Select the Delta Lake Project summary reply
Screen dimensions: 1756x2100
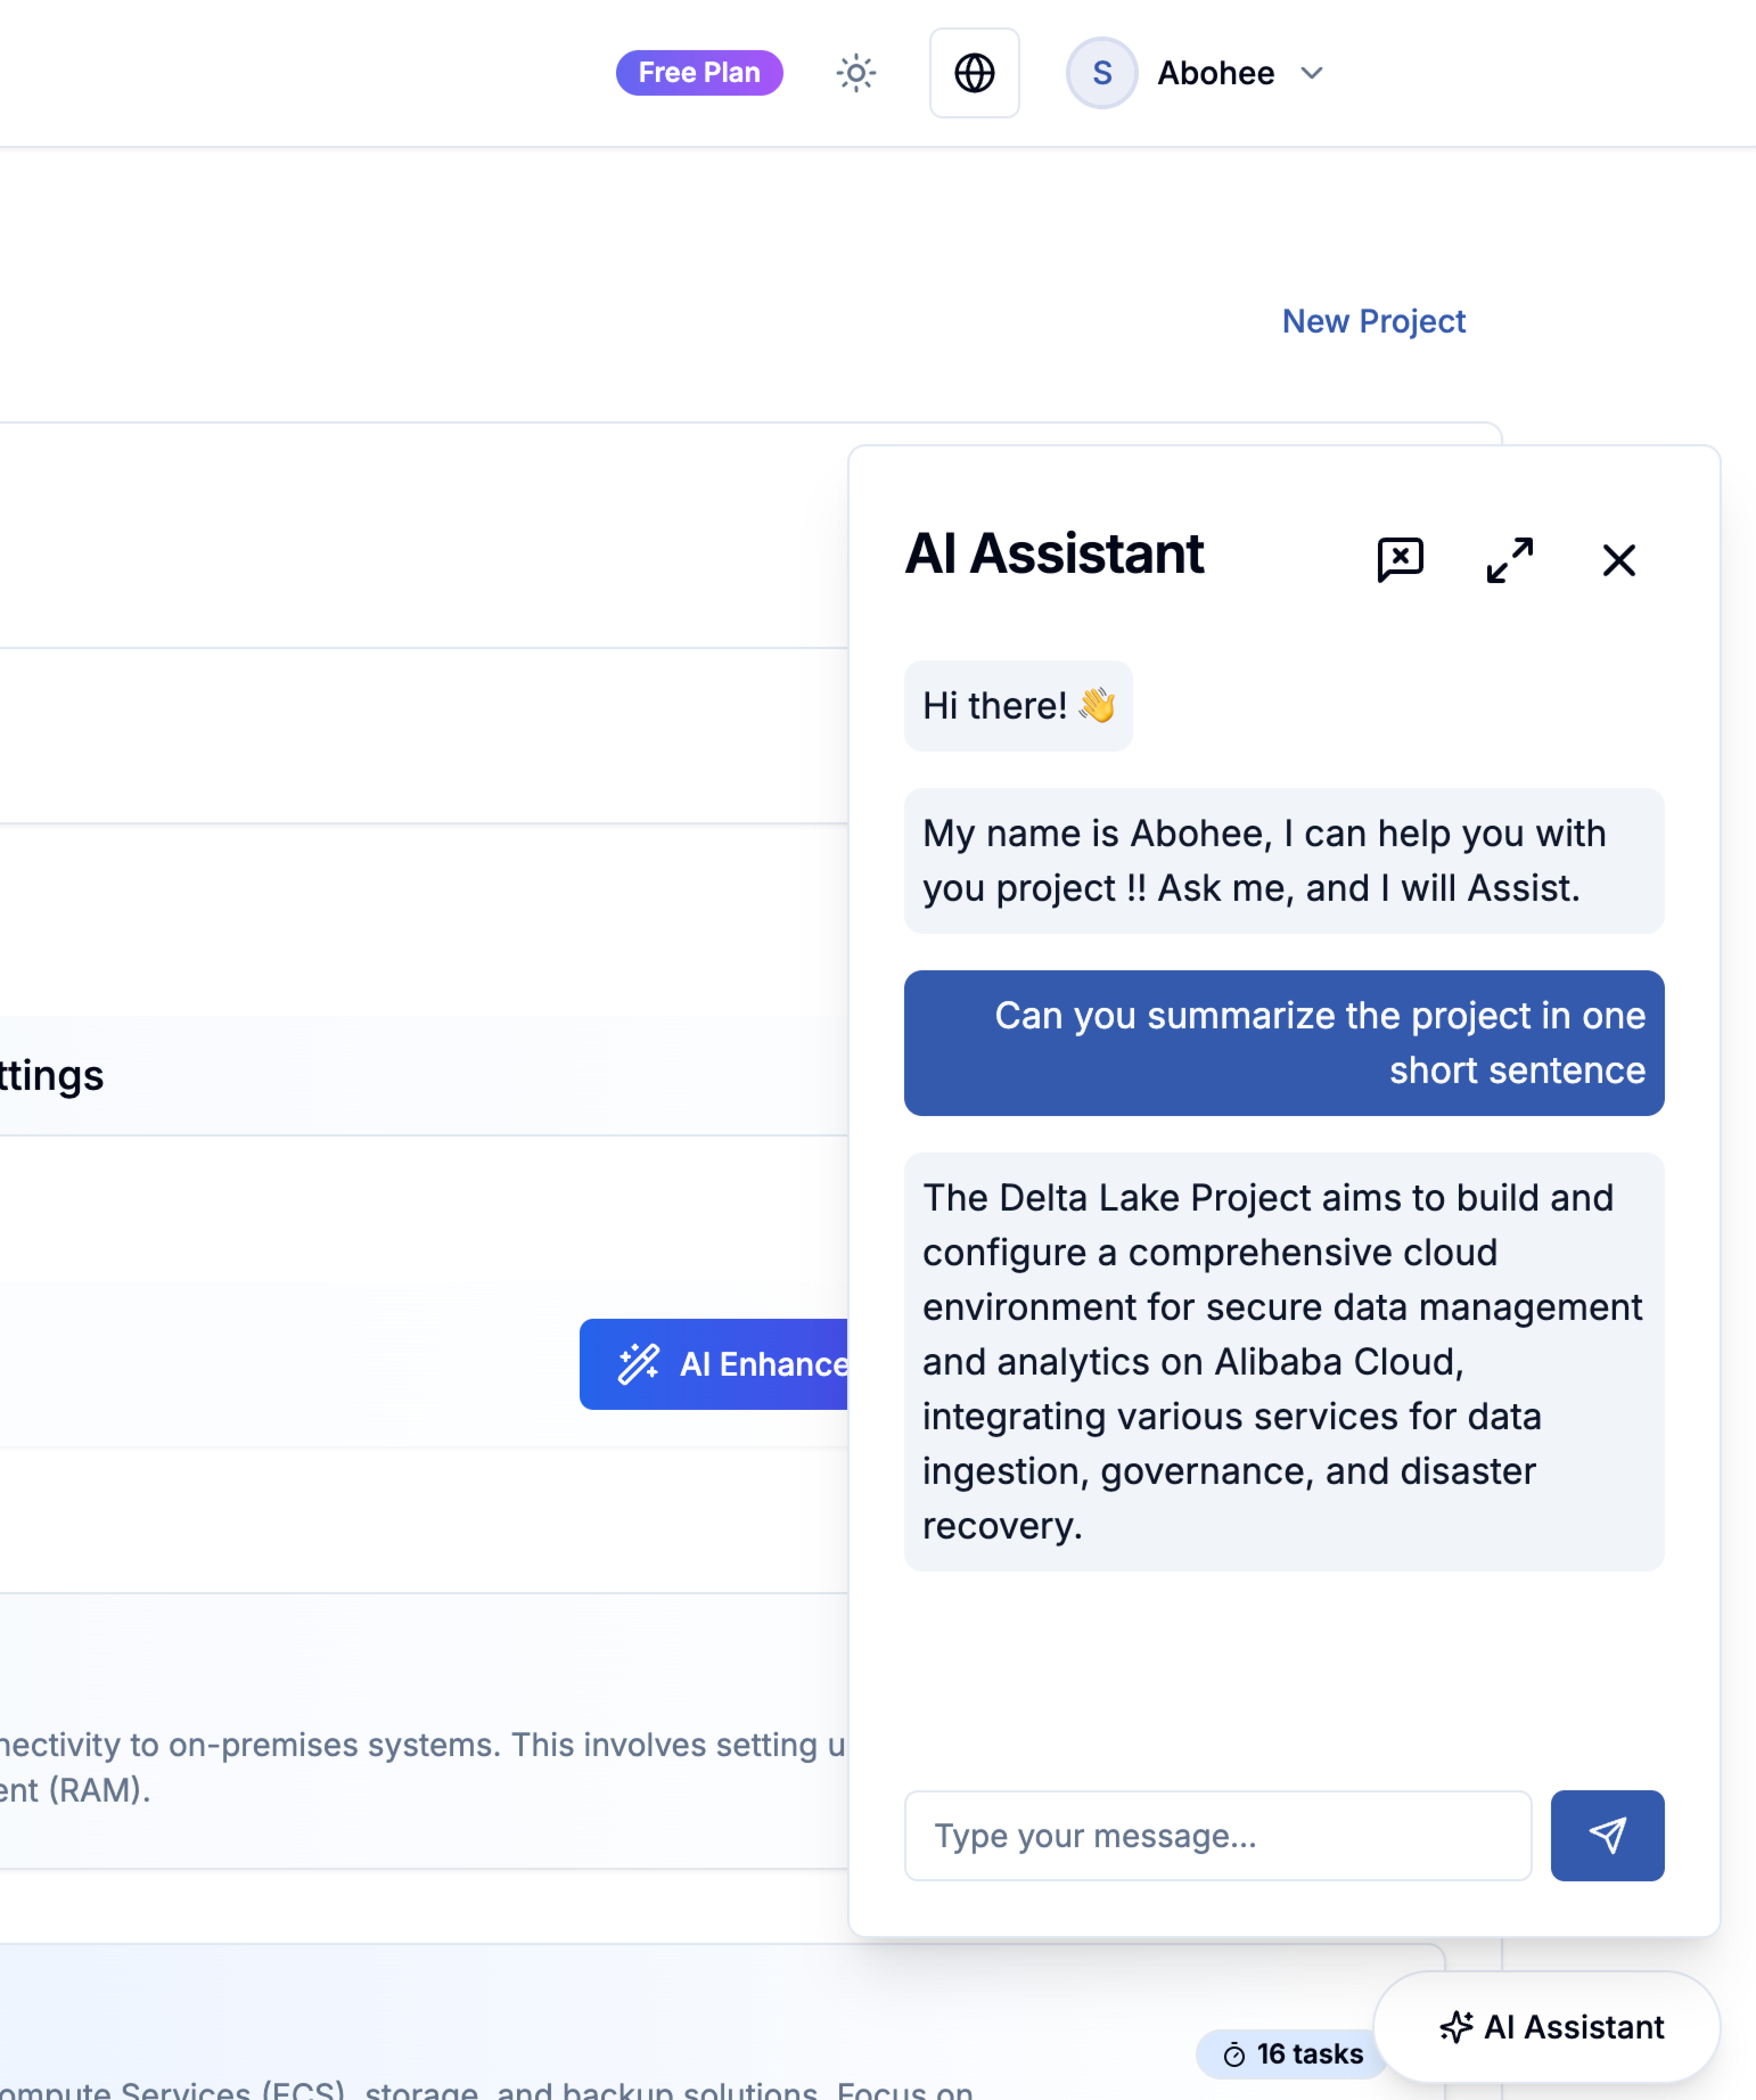(1284, 1362)
